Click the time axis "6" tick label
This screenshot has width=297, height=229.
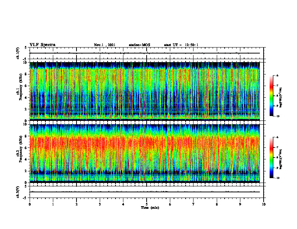pyautogui.click(x=170, y=204)
